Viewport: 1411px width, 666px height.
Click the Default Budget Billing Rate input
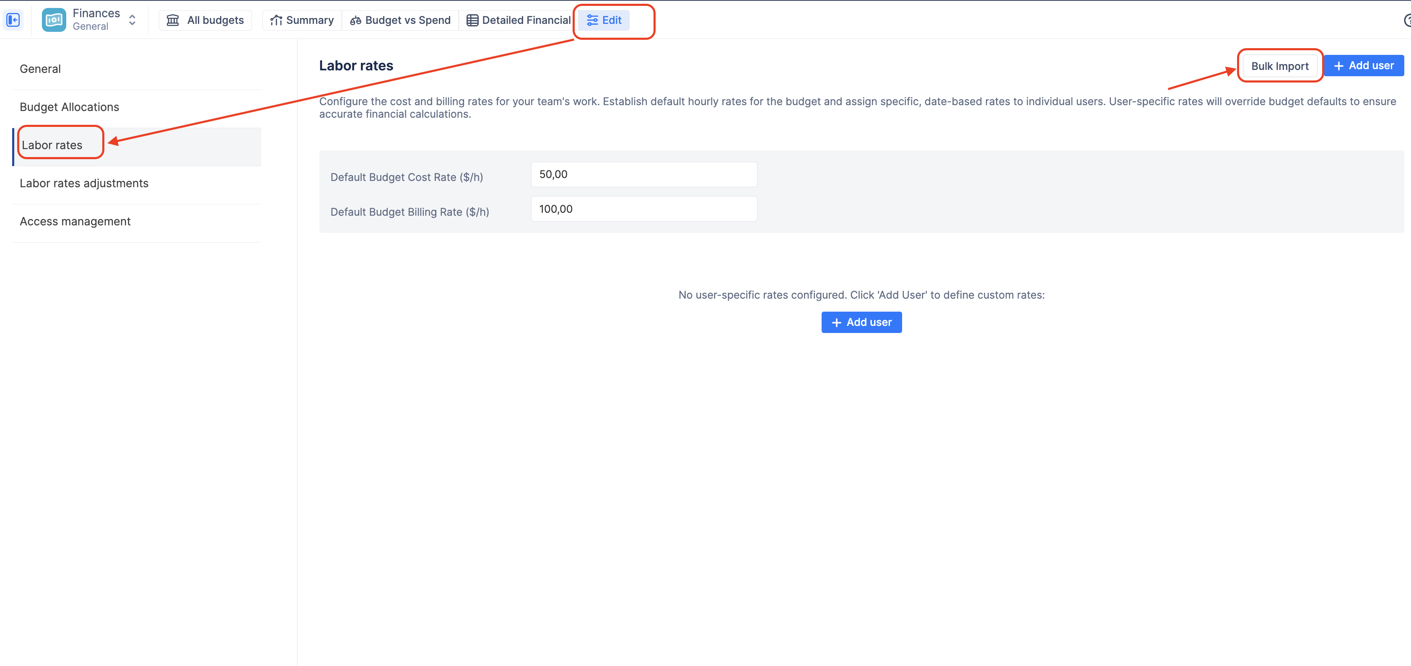click(643, 209)
